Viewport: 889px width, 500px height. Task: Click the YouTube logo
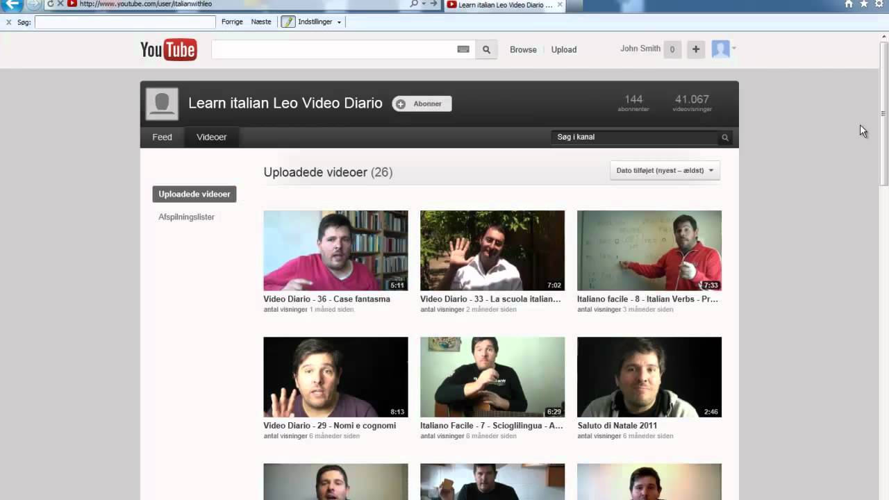169,49
